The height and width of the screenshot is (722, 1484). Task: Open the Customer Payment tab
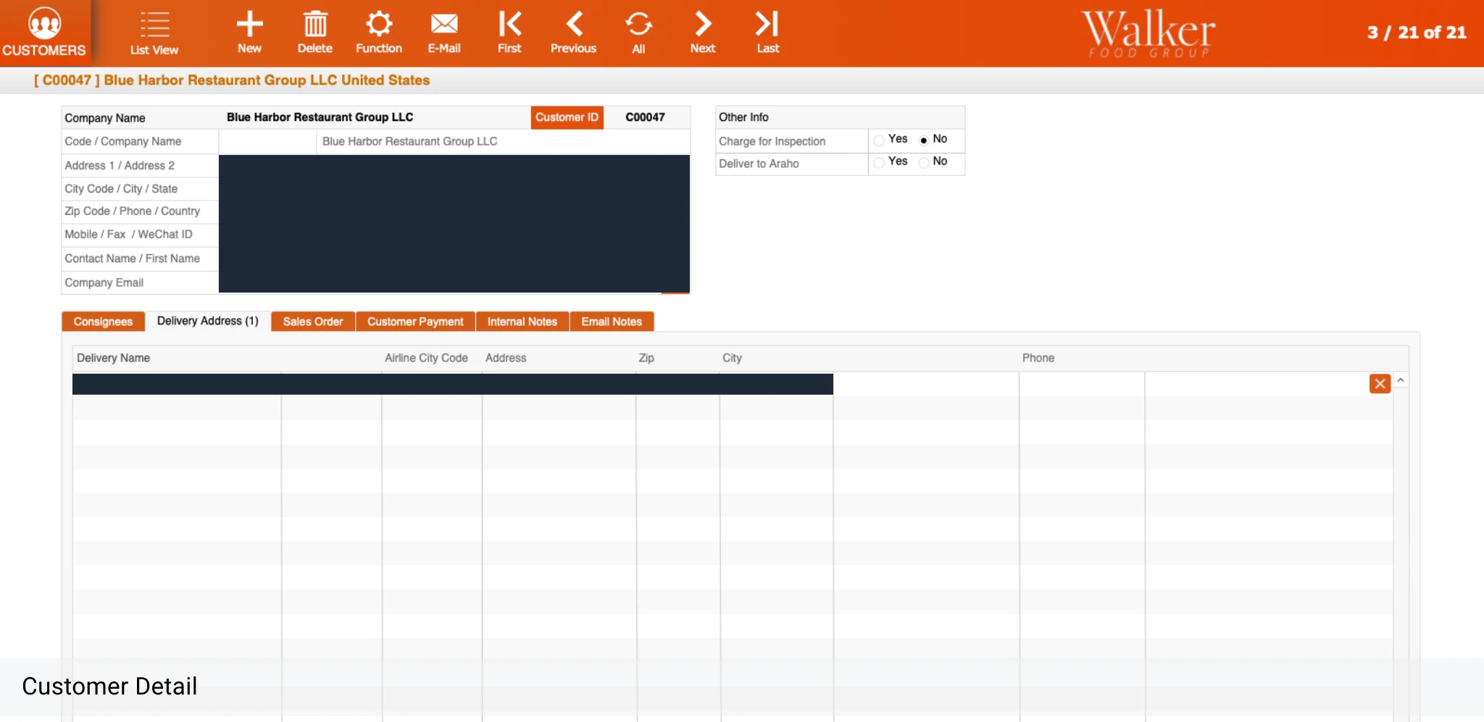point(415,322)
